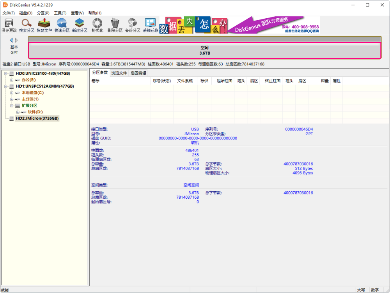Screen dimensions: 390x293
Task: Expand the 本地磁盘(C:) tree node
Action: click(x=12, y=93)
